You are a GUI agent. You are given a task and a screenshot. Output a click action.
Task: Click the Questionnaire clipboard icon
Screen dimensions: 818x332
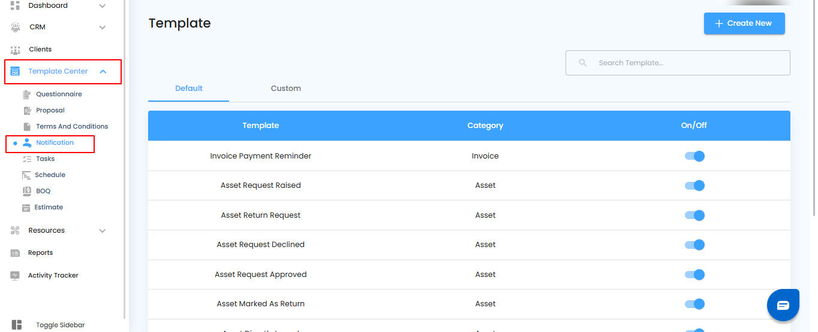point(26,95)
